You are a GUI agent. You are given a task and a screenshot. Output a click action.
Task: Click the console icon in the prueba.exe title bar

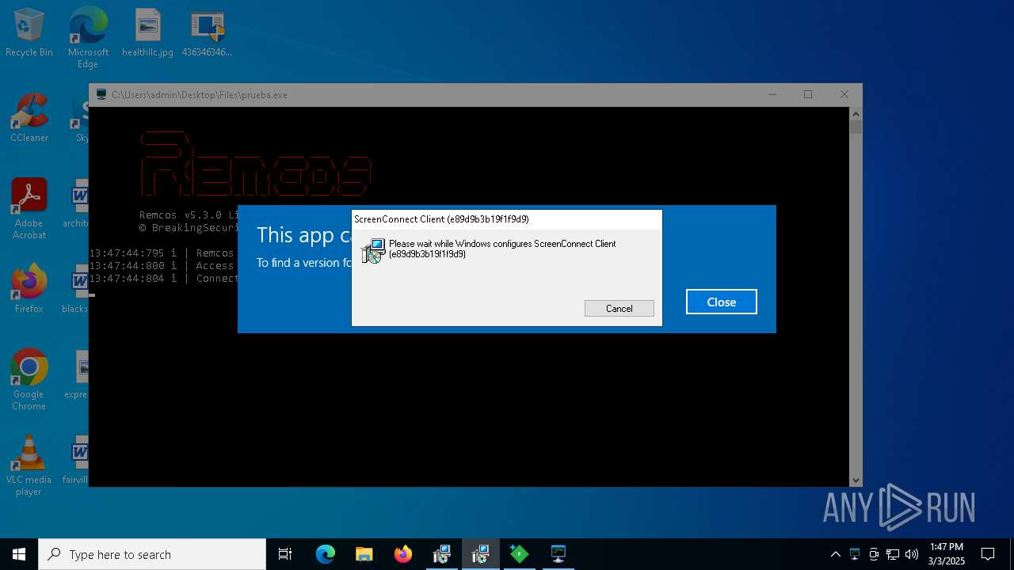101,94
